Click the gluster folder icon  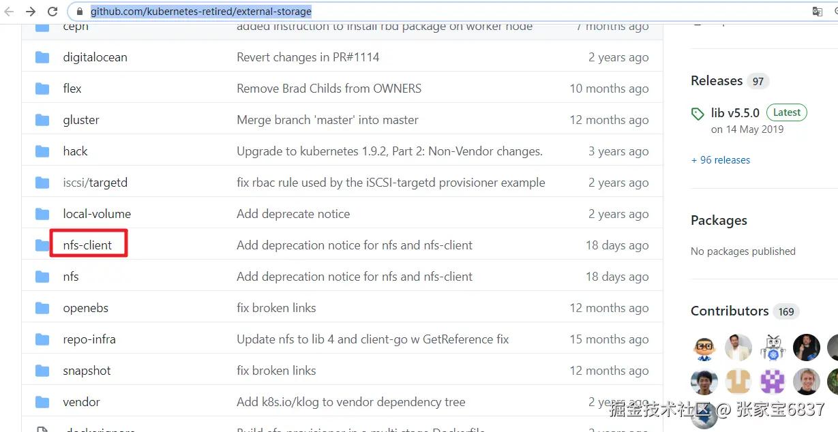point(42,120)
